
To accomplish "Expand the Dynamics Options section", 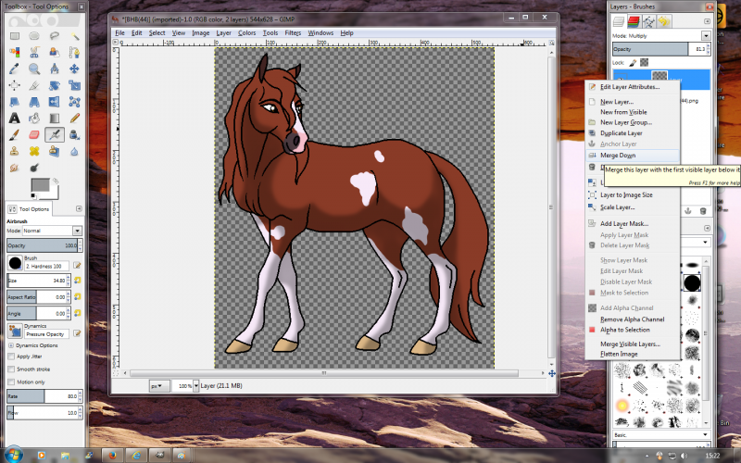I will [11, 345].
